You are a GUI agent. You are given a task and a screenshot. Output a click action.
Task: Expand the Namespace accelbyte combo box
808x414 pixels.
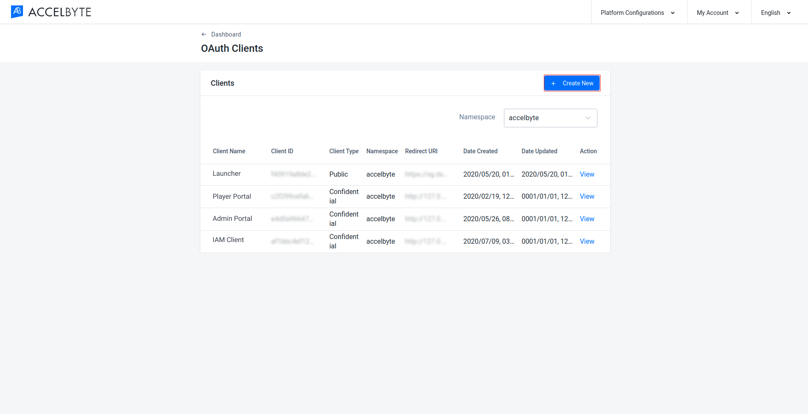pyautogui.click(x=550, y=118)
